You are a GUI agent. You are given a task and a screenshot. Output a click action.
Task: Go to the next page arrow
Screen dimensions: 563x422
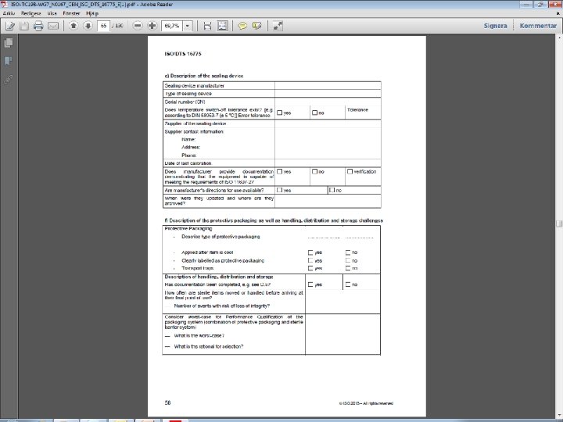88,26
